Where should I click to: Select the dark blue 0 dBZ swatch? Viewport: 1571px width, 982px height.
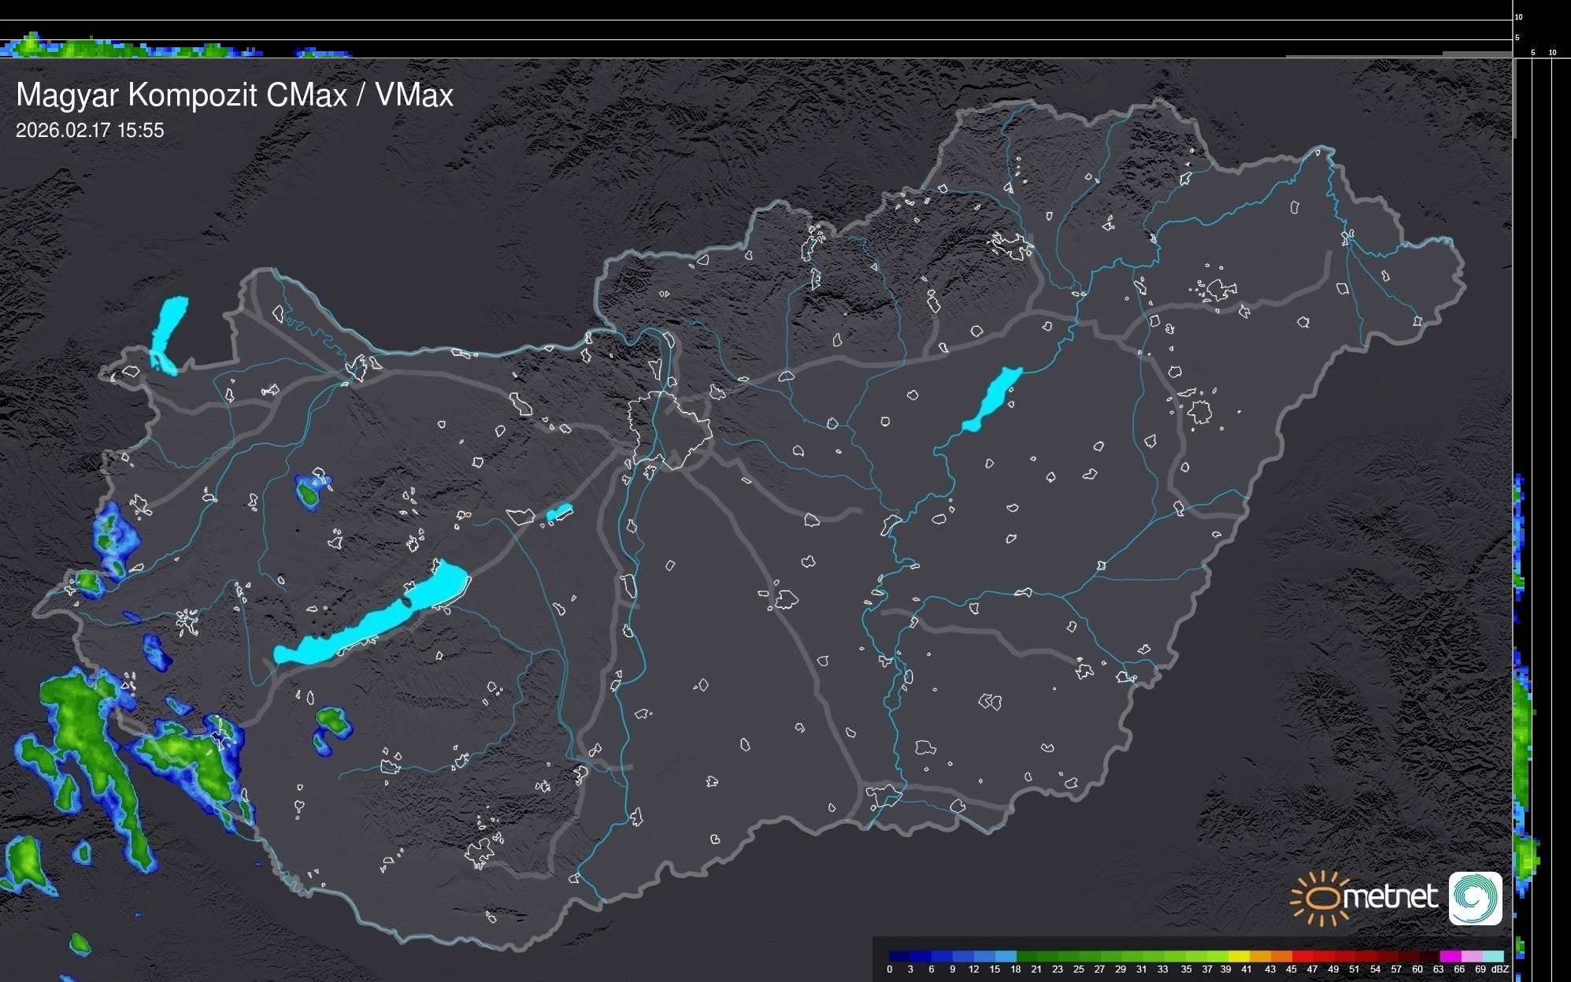(898, 956)
